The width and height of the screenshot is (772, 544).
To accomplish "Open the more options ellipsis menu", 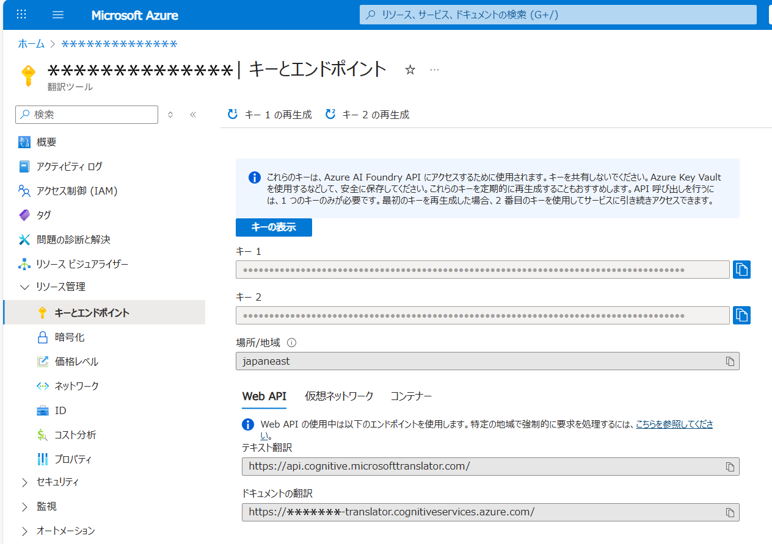I will 434,70.
